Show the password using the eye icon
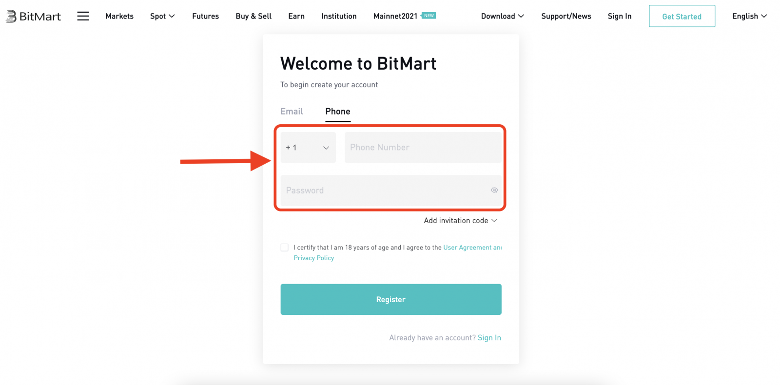This screenshot has height=385, width=780. [494, 190]
